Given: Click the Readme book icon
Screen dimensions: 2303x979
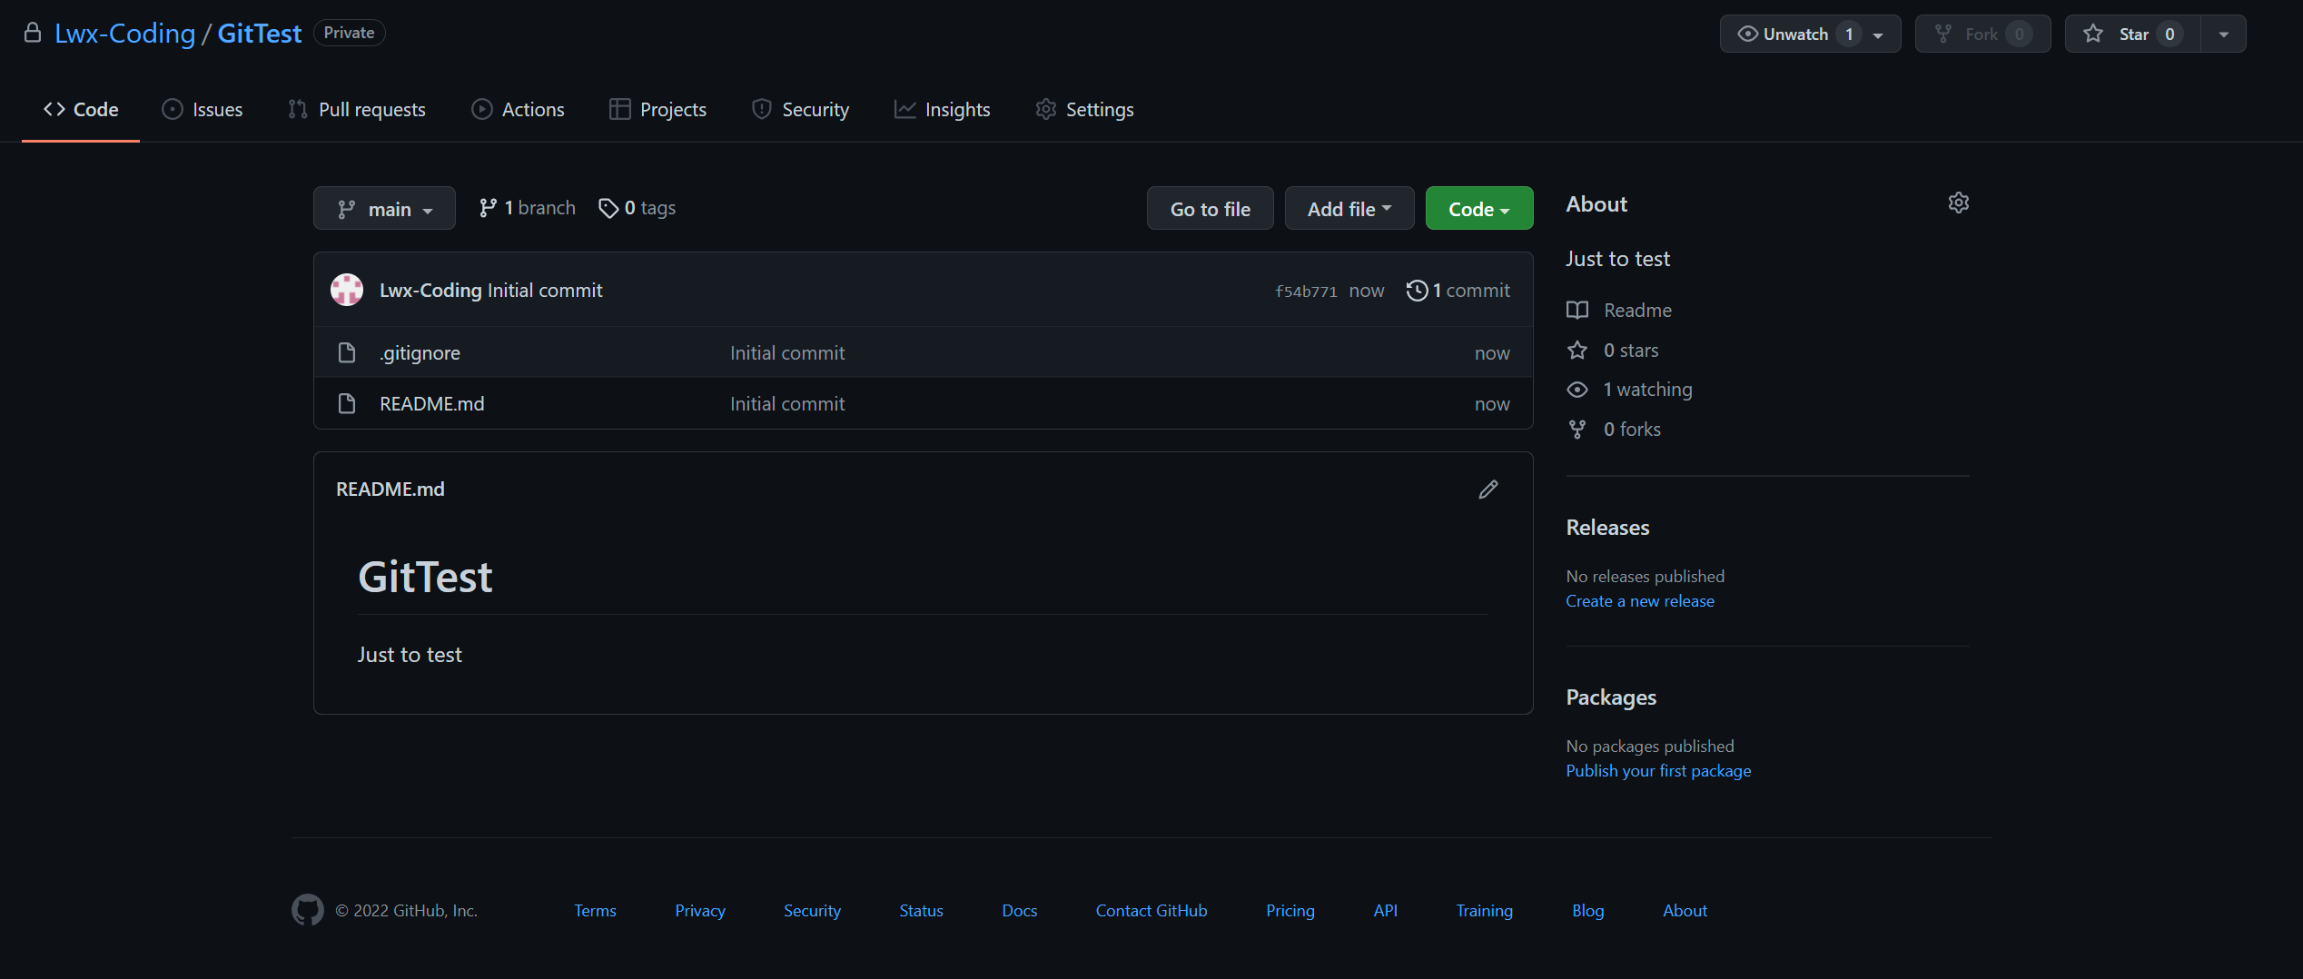Looking at the screenshot, I should click(1577, 311).
